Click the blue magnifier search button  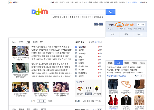pyautogui.click(x=110, y=12)
